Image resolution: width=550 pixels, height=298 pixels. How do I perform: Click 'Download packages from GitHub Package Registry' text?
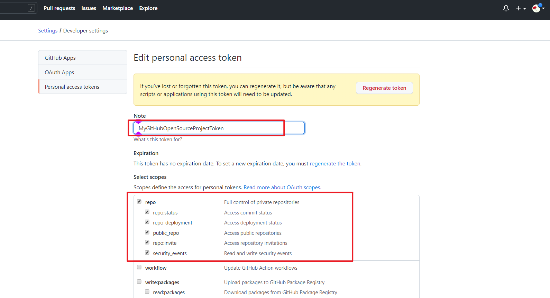[x=281, y=292]
